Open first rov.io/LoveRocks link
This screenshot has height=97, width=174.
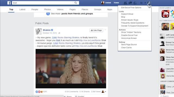tap(90, 40)
